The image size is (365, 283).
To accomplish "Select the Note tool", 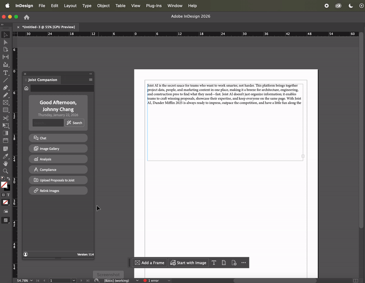I will point(6,149).
